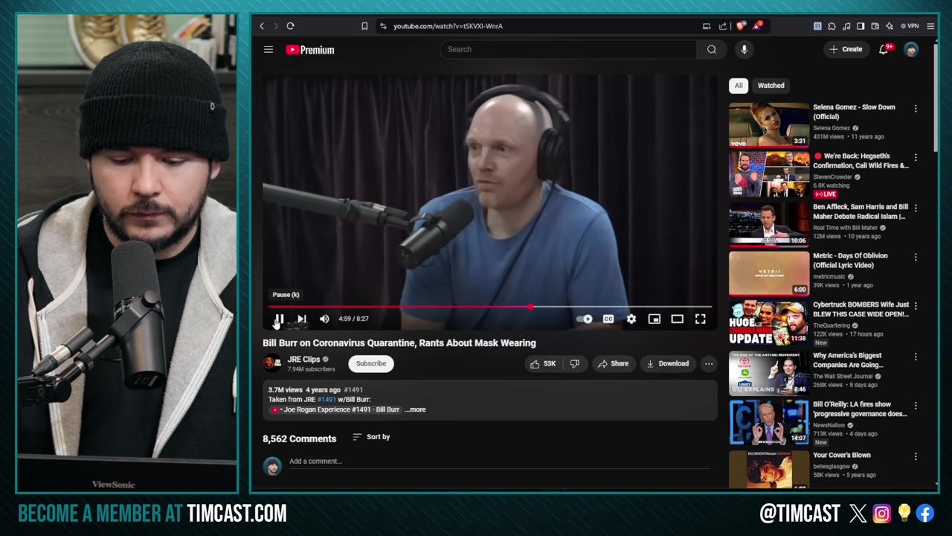Download the video

click(667, 363)
